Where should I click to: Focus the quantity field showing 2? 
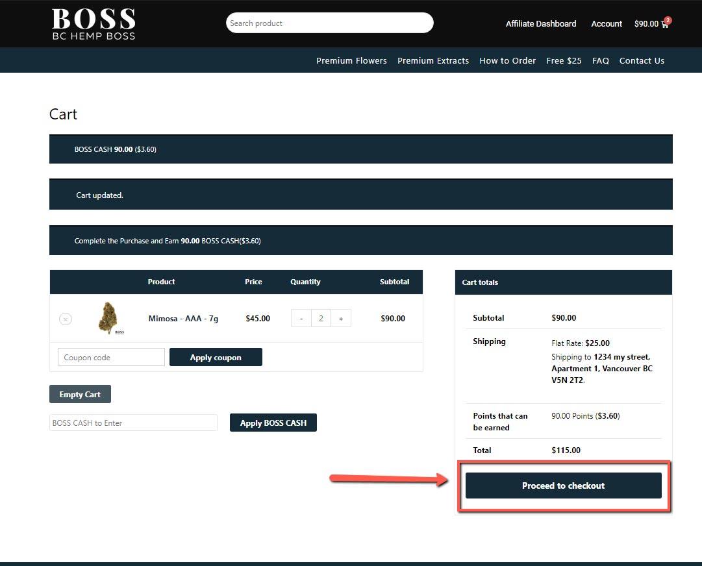point(321,318)
